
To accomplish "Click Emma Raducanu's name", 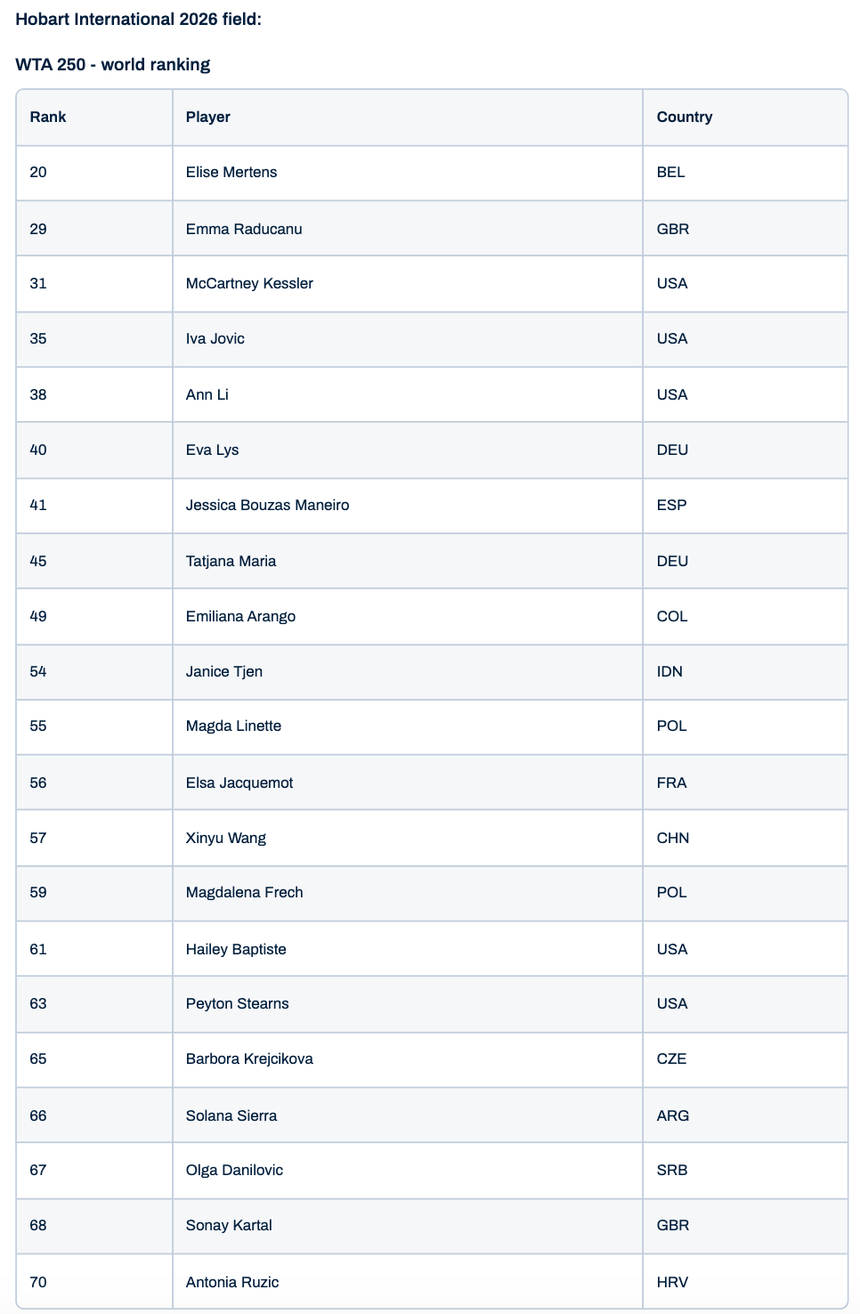I will click(243, 230).
